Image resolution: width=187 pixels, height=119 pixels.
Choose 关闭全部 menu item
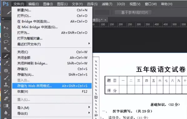(52, 58)
